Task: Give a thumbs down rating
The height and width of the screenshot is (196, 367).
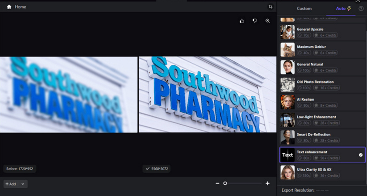Action: 255,21
